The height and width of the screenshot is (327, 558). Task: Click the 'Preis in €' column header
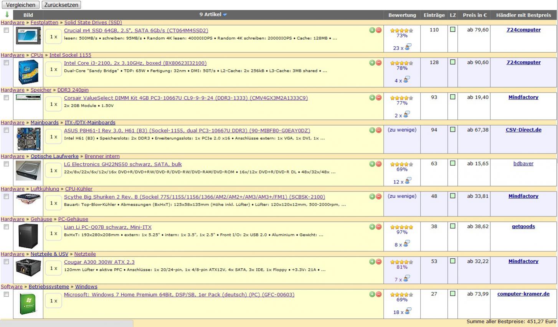point(475,15)
